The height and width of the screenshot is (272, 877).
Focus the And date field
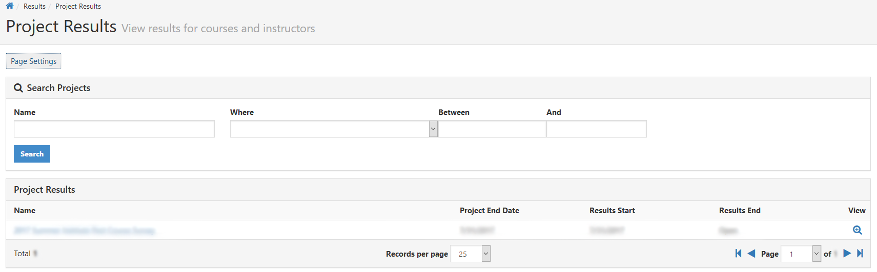pos(597,129)
